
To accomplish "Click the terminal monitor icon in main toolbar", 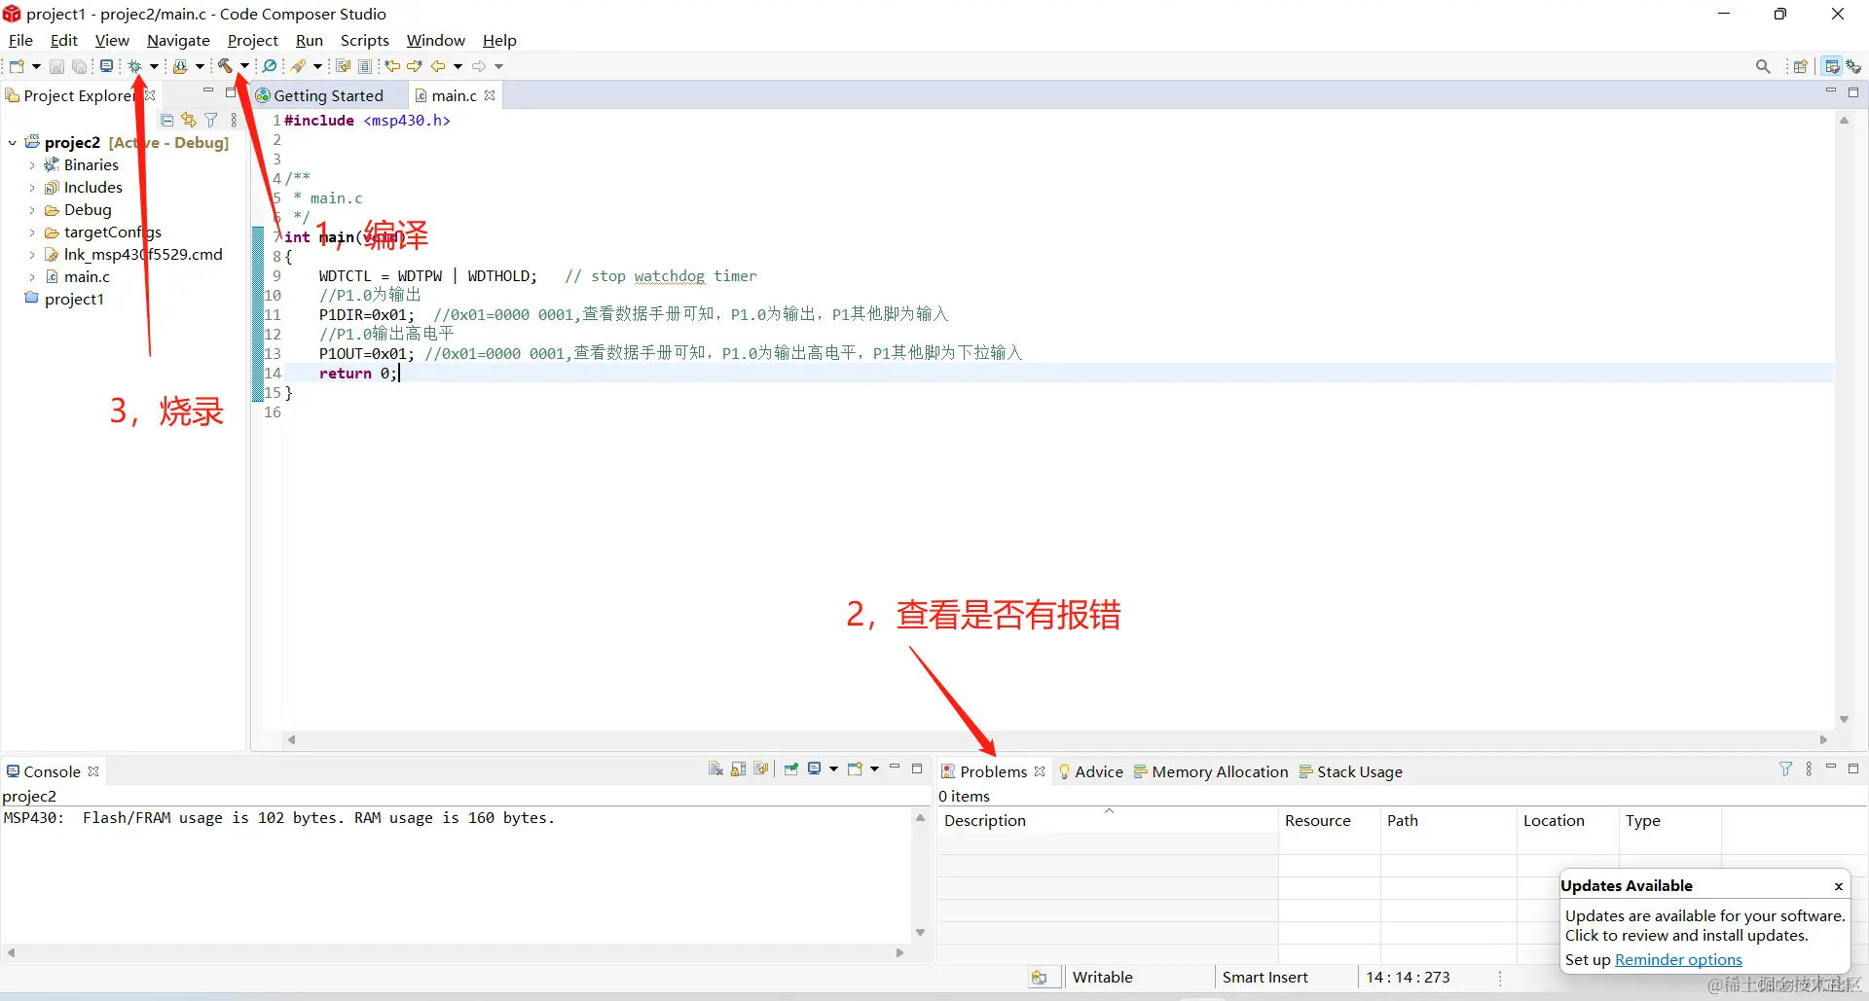I will point(106,66).
